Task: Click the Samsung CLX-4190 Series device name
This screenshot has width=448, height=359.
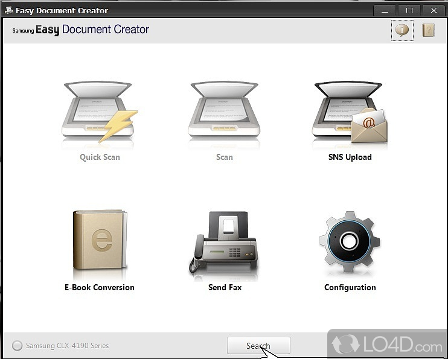Action: (67, 346)
